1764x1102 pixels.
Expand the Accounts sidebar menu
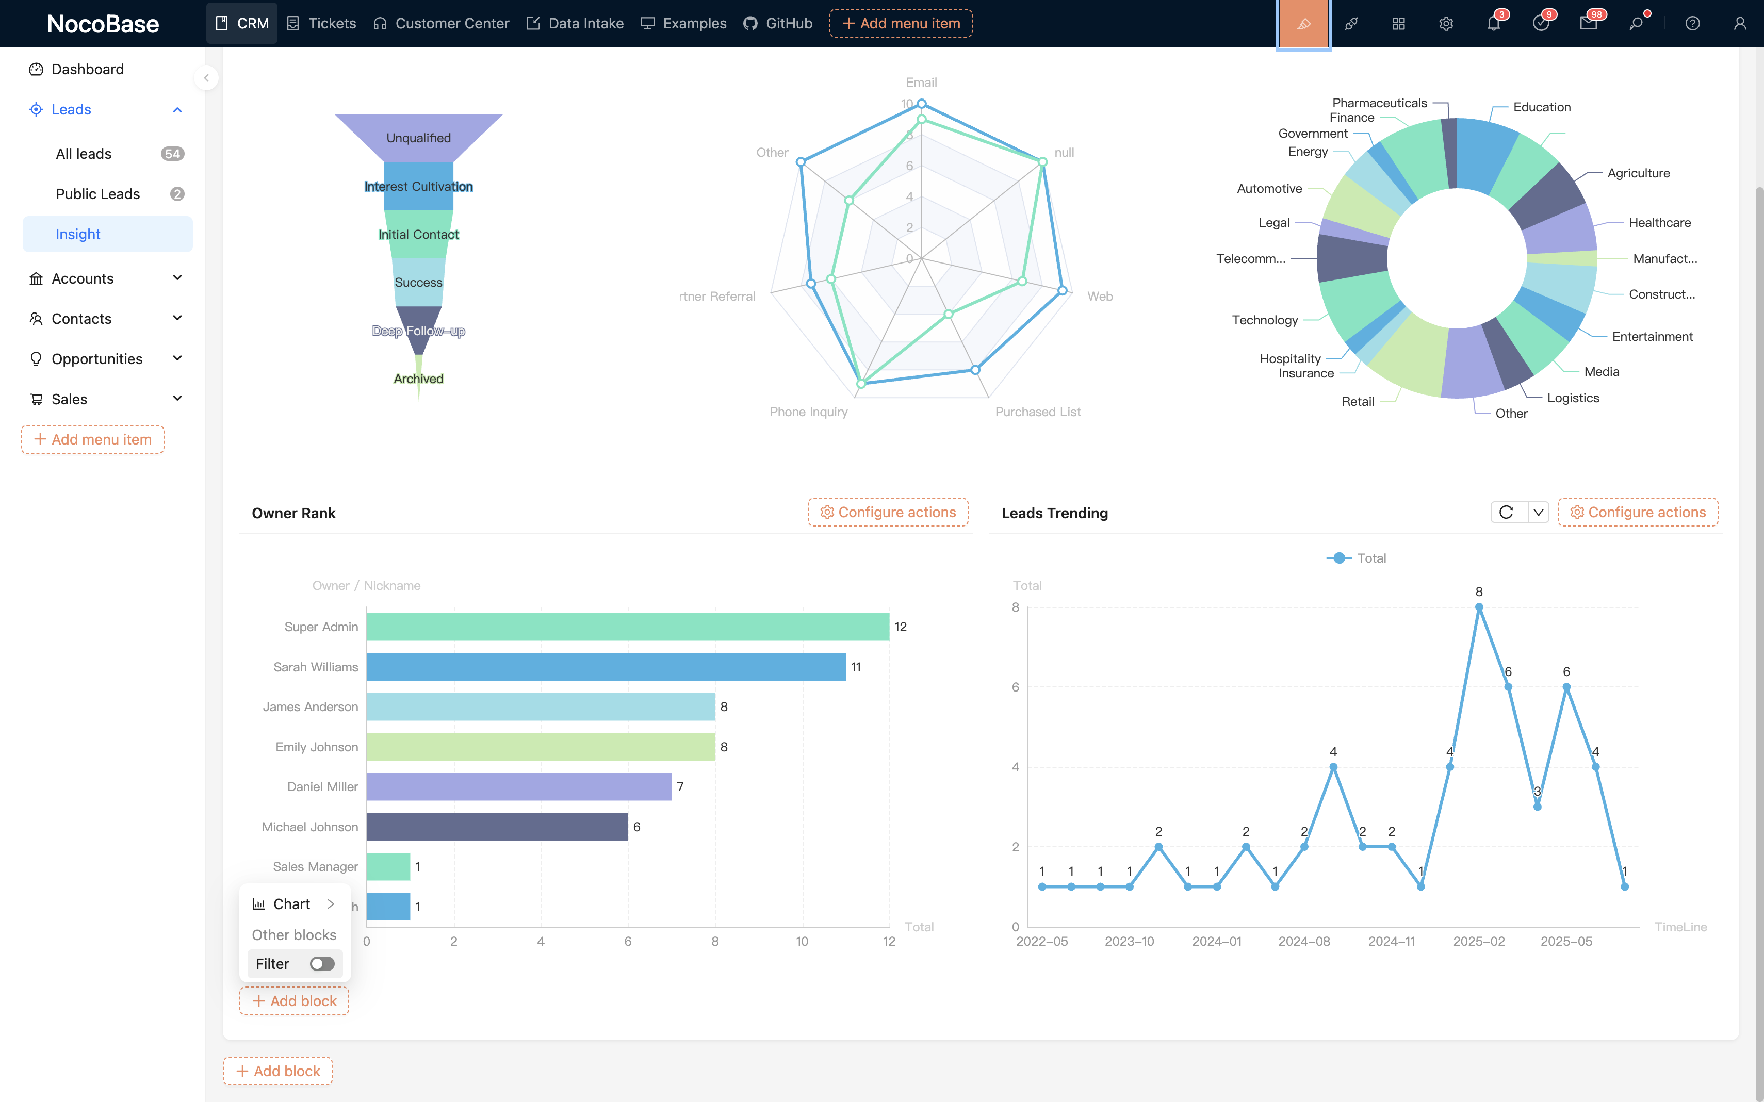pos(177,278)
